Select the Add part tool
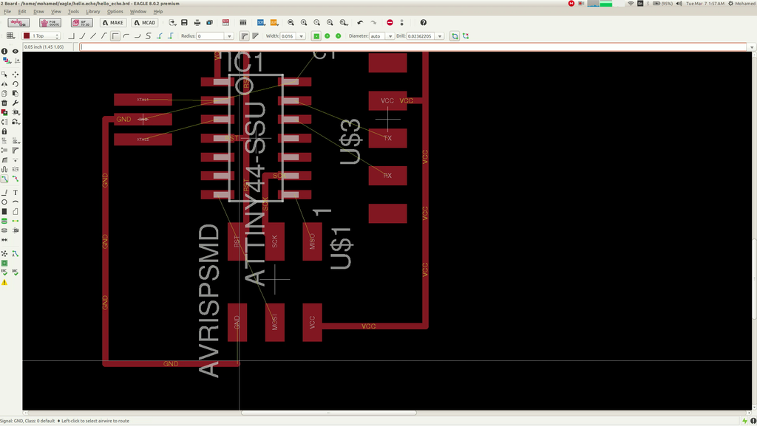 tap(4, 112)
